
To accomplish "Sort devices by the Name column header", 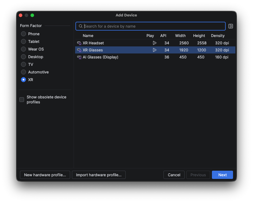I will pos(88,36).
